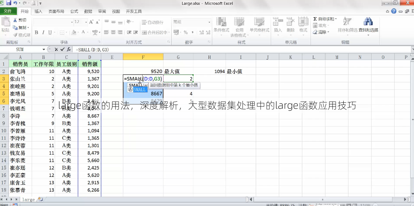
Task: Decrease font size with the smaller A
Action: [98, 22]
